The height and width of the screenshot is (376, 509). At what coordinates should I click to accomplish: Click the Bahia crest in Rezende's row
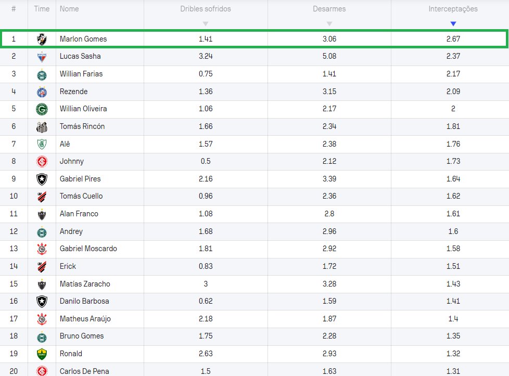(42, 92)
